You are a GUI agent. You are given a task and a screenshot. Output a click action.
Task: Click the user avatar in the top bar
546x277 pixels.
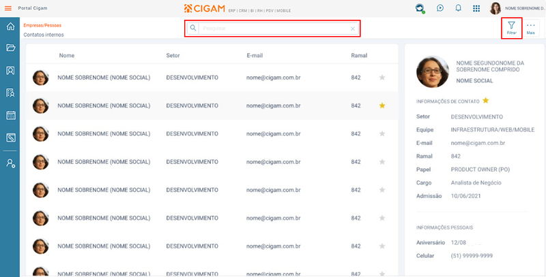(495, 8)
